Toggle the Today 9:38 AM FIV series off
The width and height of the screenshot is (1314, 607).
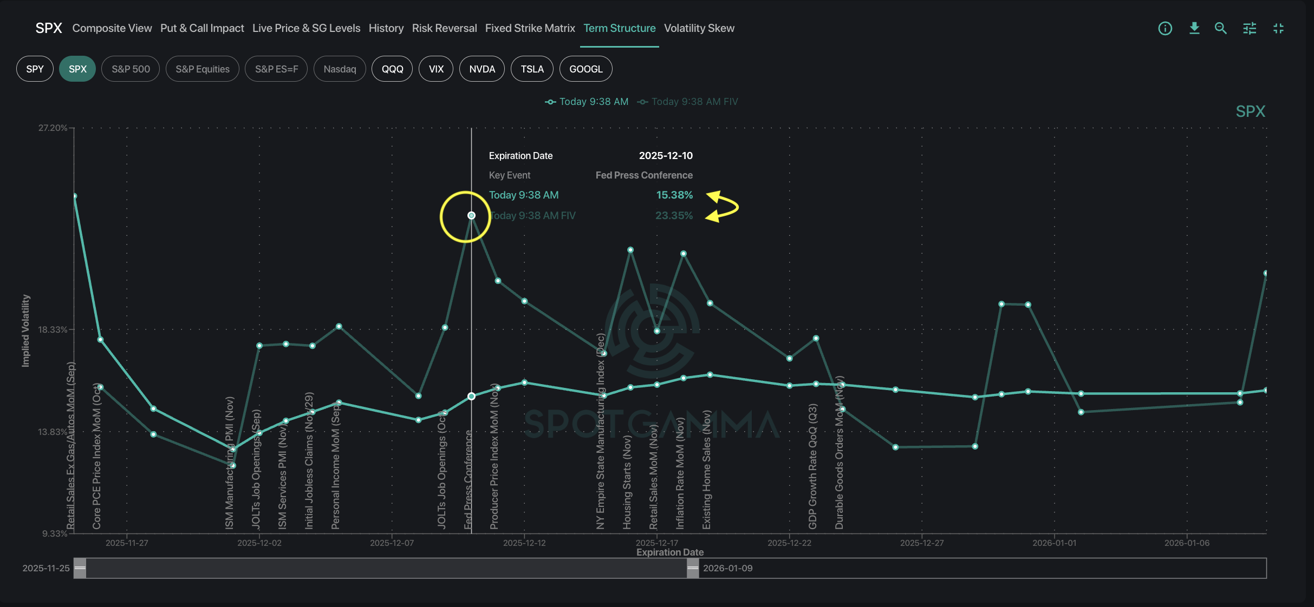click(695, 101)
